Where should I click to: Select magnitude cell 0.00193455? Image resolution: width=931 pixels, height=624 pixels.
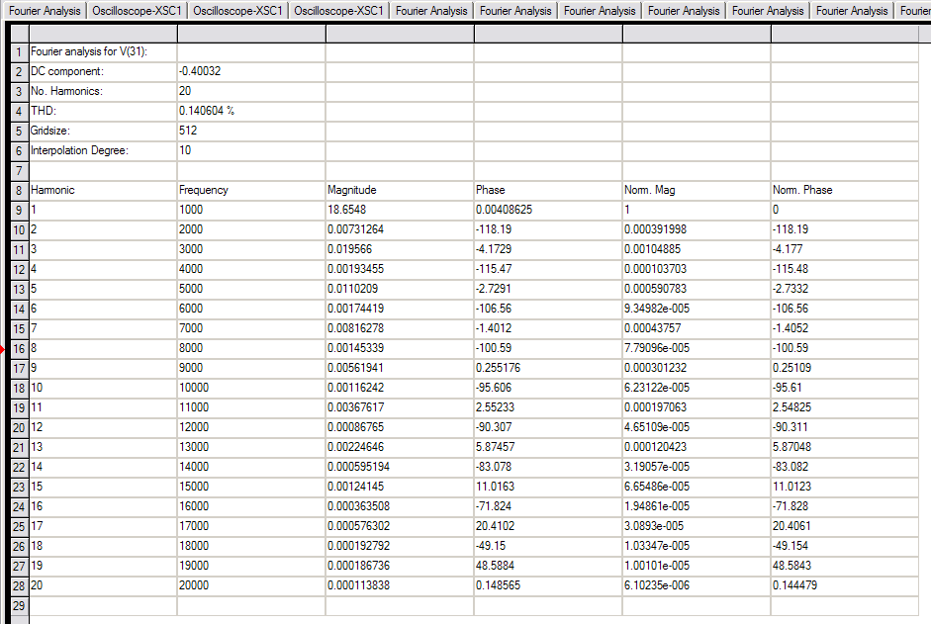pyautogui.click(x=400, y=269)
